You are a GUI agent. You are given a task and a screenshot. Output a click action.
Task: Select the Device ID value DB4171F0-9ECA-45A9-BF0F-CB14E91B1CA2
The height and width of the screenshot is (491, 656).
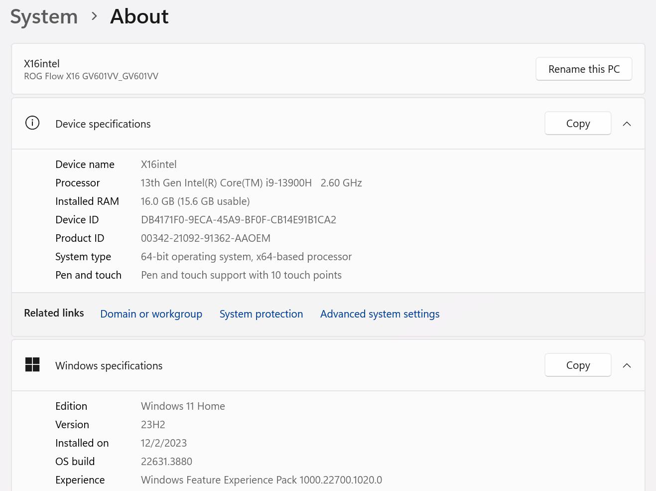pos(239,219)
